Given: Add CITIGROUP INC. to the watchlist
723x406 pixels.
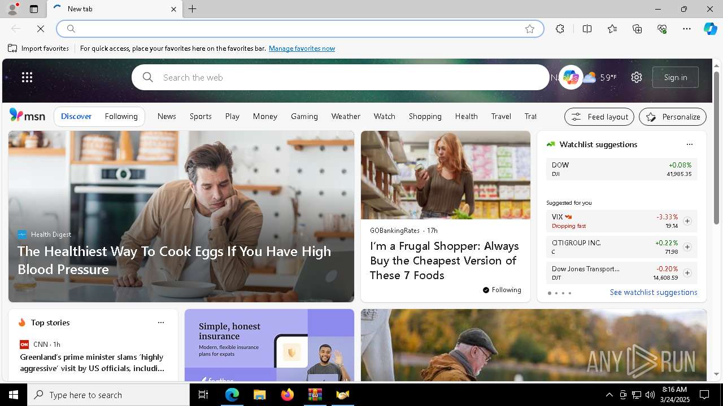Looking at the screenshot, I should click(x=687, y=247).
